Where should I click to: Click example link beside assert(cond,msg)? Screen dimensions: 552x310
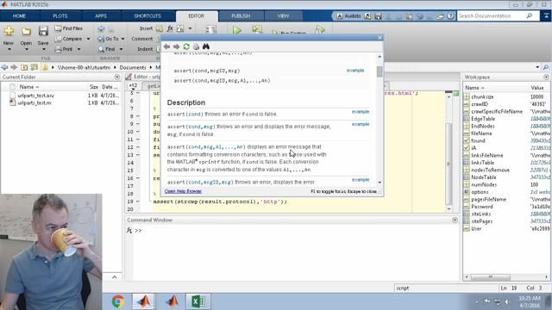361,124
